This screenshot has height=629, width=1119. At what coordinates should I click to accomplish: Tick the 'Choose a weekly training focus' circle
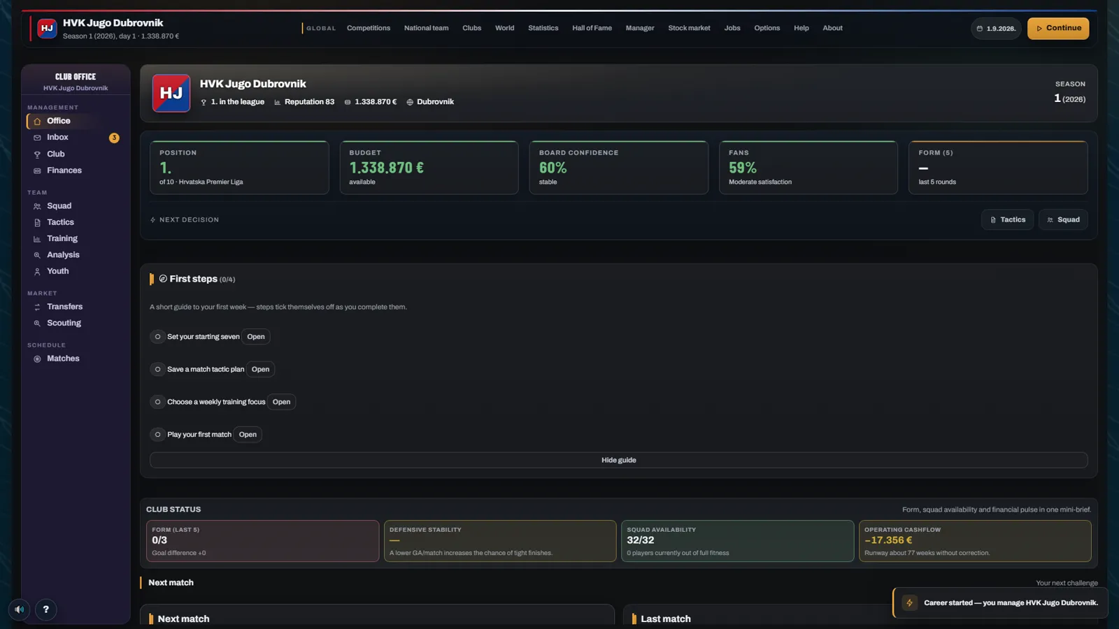coord(157,402)
